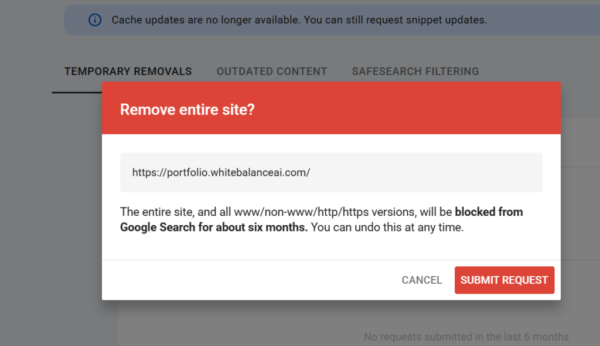This screenshot has width=600, height=346.
Task: Click the info icon in the banner
Action: 95,20
